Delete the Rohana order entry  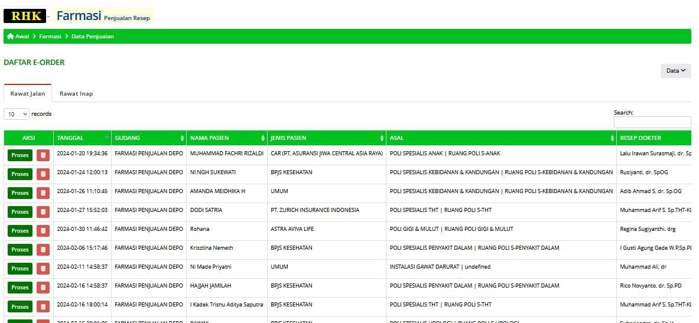click(43, 231)
